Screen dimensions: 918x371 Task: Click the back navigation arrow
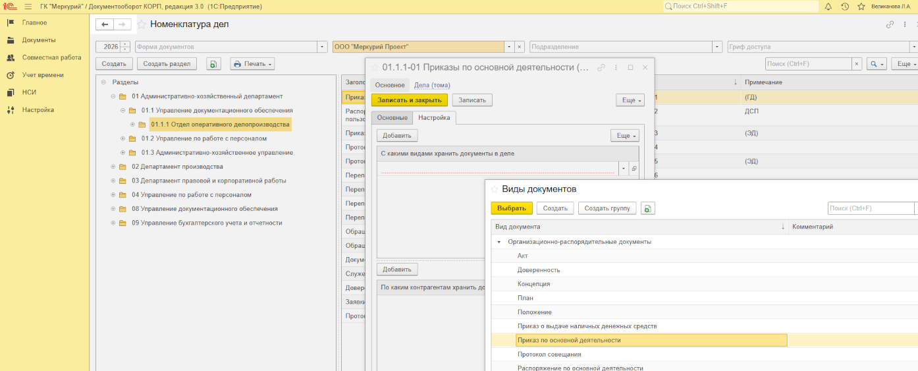105,24
